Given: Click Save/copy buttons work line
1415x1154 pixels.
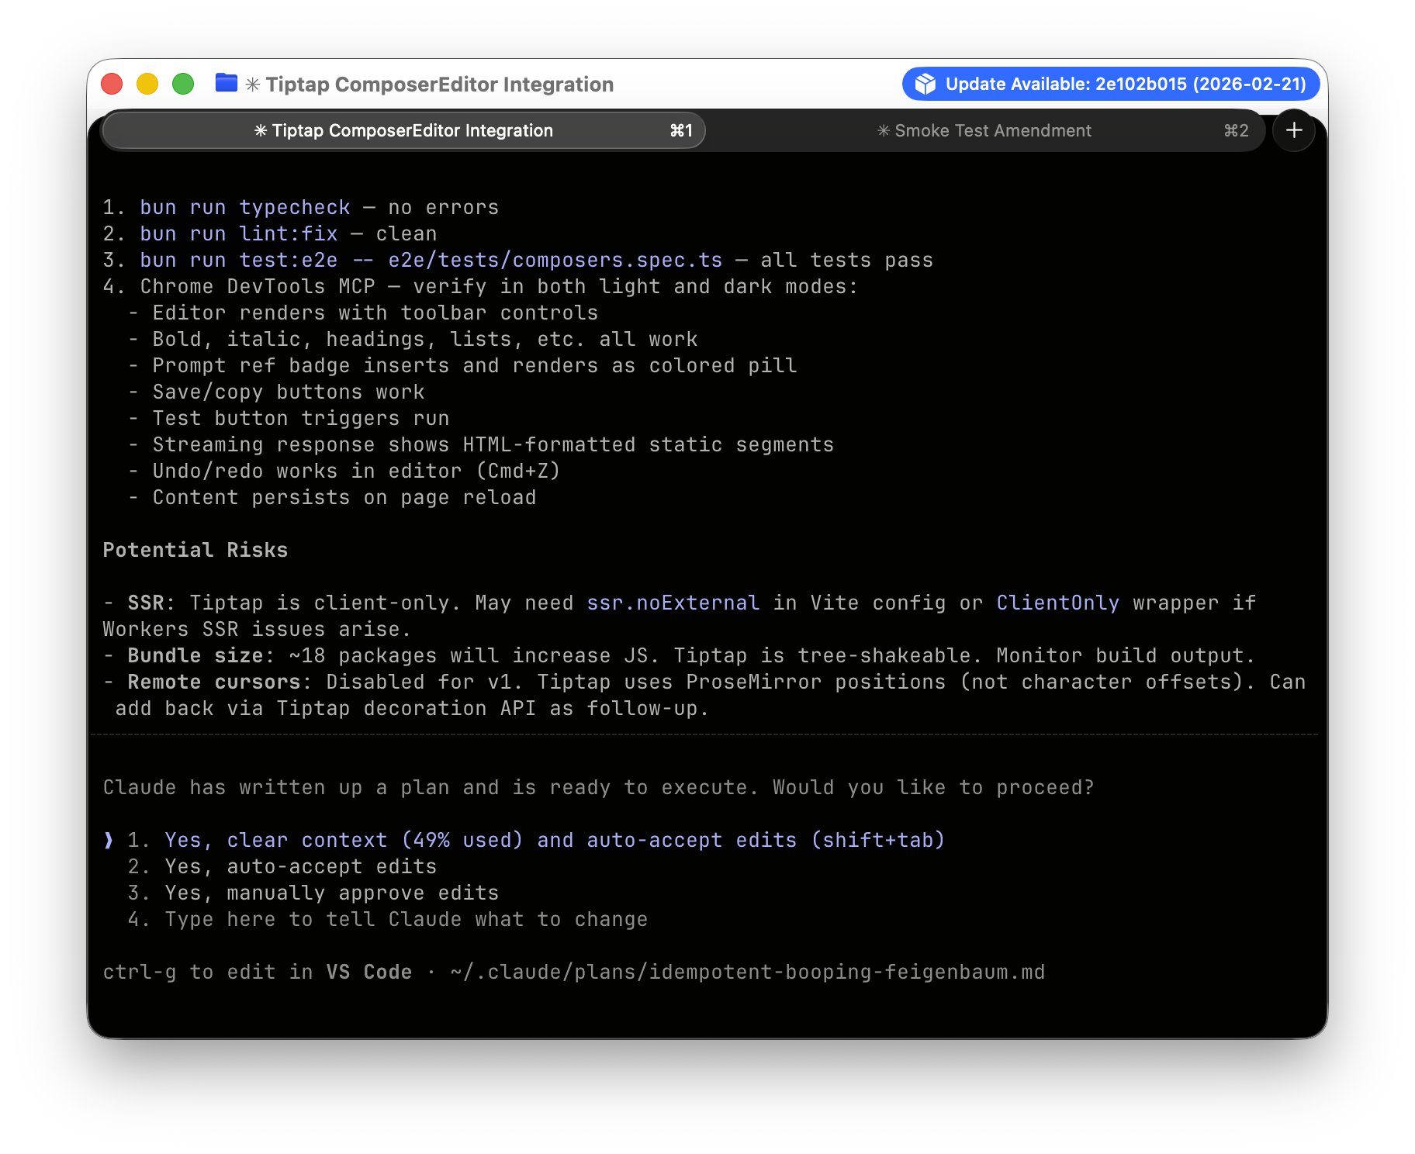Looking at the screenshot, I should pos(276,392).
